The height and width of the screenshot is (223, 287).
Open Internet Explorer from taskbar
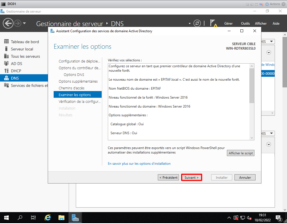[x=48, y=217]
